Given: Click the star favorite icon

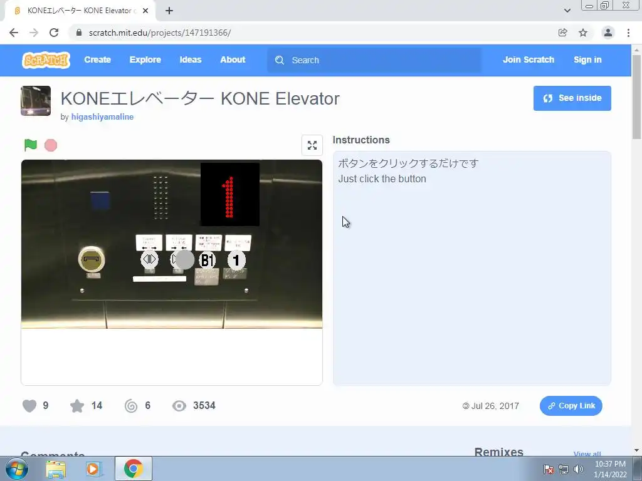Looking at the screenshot, I should [77, 406].
